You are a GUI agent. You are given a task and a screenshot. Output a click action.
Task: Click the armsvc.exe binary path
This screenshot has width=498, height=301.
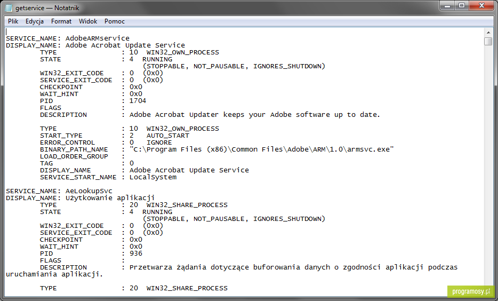click(261, 149)
